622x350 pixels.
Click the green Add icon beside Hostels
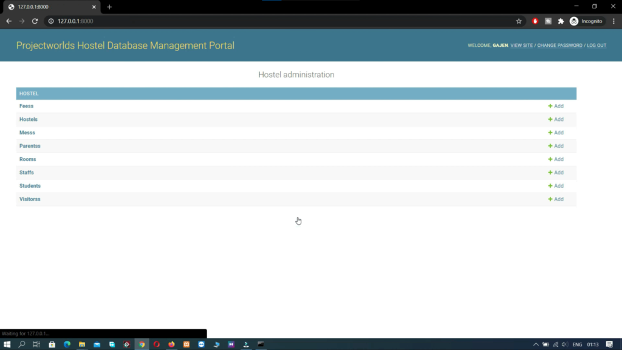pyautogui.click(x=555, y=119)
